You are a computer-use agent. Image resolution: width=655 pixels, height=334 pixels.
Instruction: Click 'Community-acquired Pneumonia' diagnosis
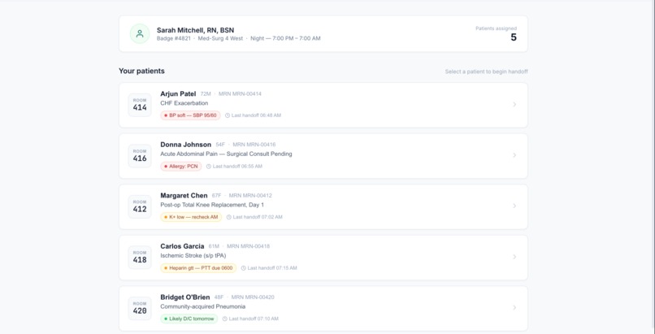[203, 306]
